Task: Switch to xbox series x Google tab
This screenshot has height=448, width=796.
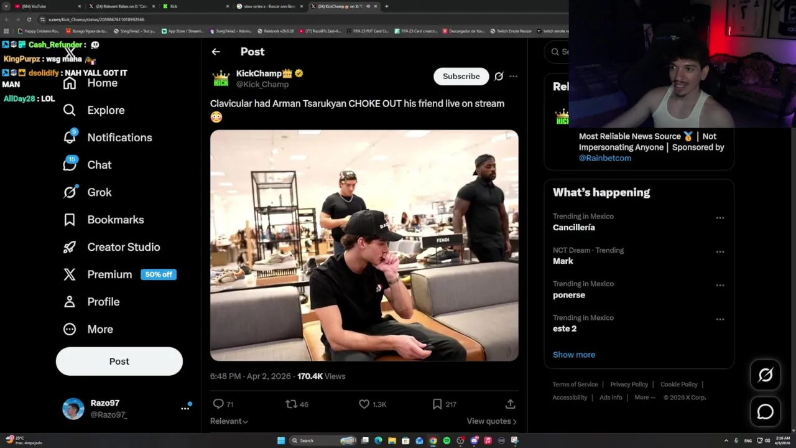Action: tap(269, 6)
